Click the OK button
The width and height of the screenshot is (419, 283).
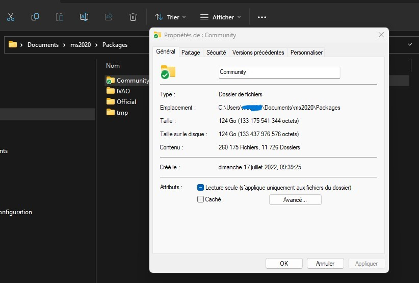coord(284,264)
